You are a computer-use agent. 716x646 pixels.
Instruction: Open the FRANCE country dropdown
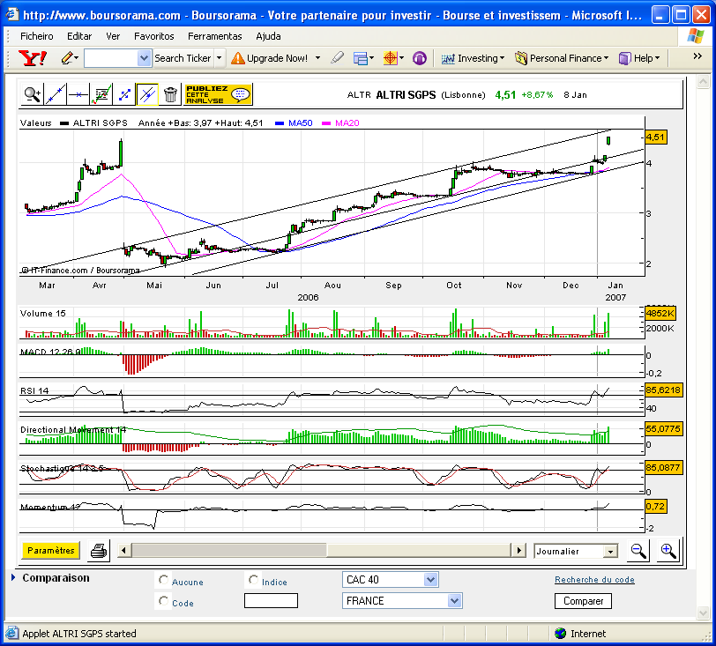coord(454,601)
